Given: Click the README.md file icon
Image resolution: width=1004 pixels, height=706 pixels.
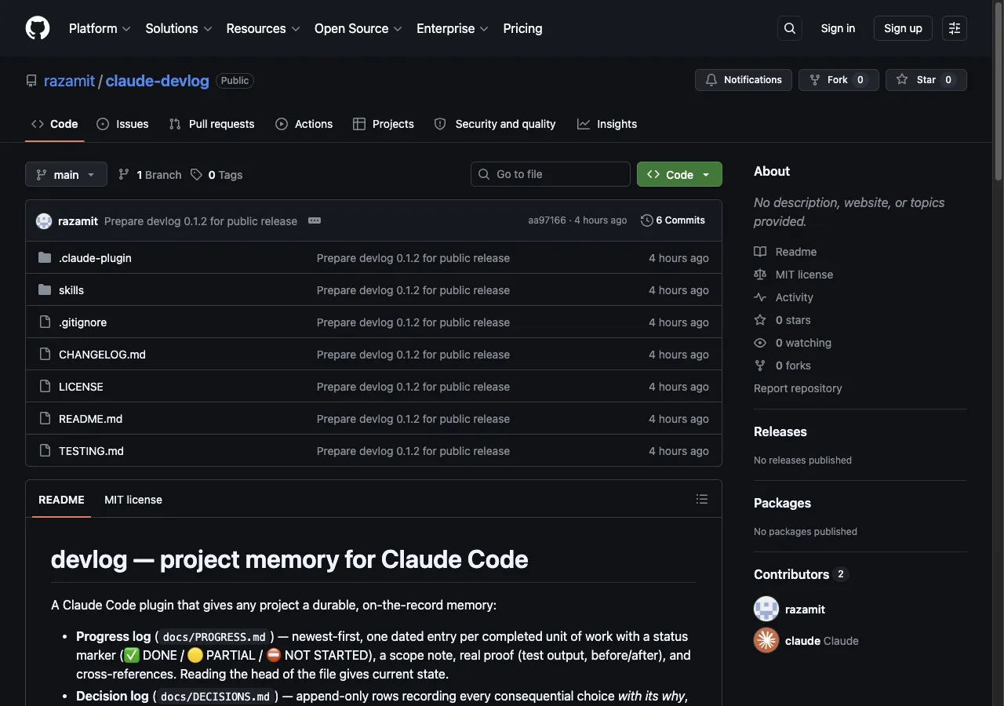Looking at the screenshot, I should [x=45, y=418].
